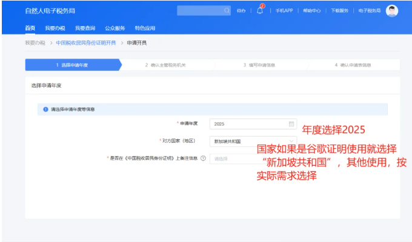This screenshot has height=242, width=412.
Task: Click help question mark beside 备注信息
Action: tap(203, 159)
